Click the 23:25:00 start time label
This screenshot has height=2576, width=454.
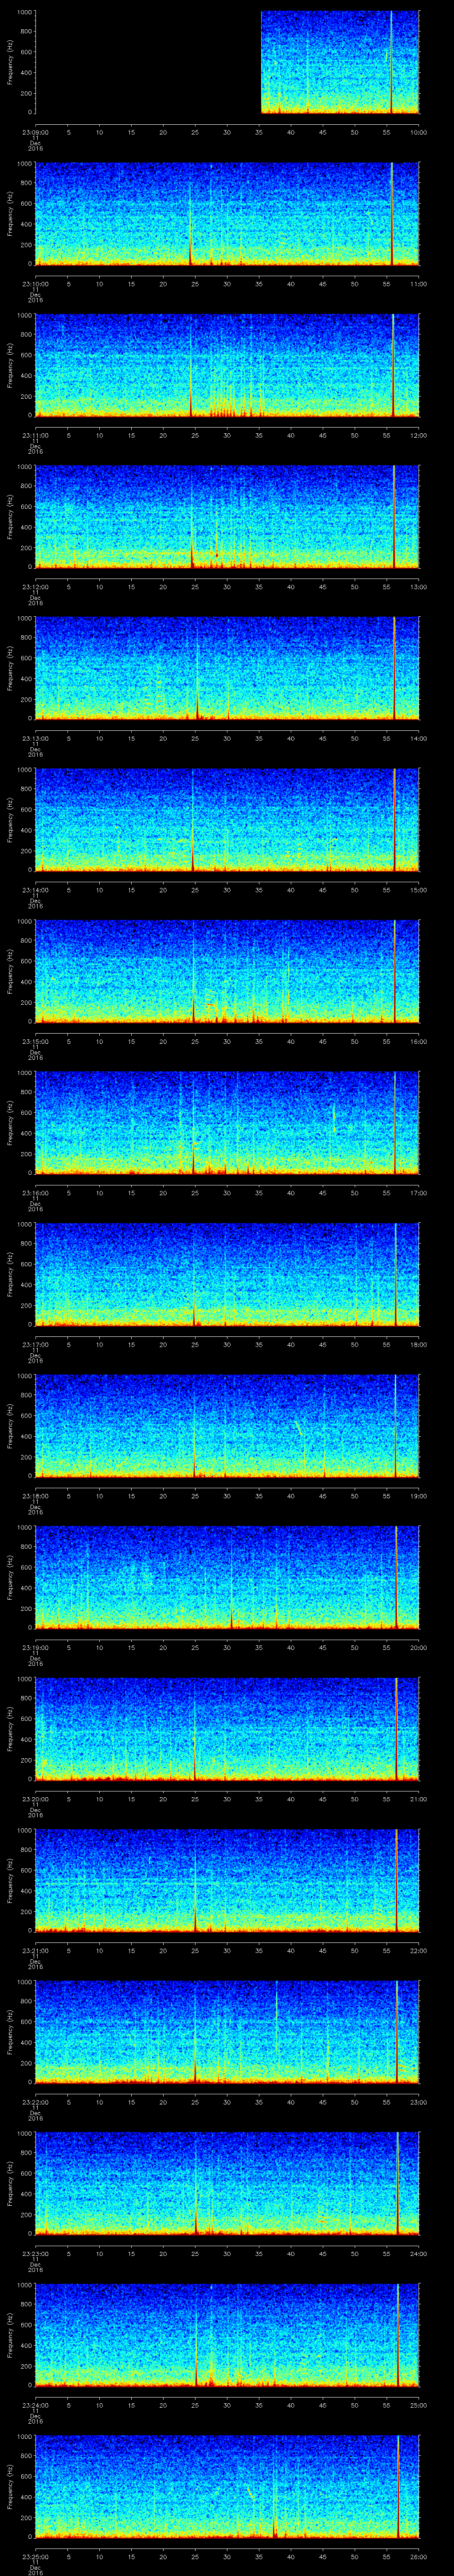35,2556
